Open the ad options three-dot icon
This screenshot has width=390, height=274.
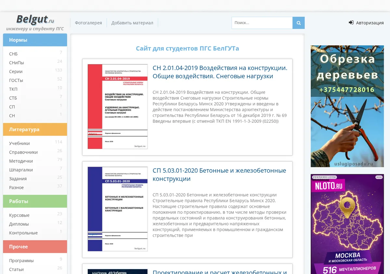click(x=379, y=177)
